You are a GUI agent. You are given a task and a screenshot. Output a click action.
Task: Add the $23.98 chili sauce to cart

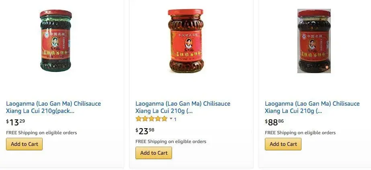(x=154, y=153)
